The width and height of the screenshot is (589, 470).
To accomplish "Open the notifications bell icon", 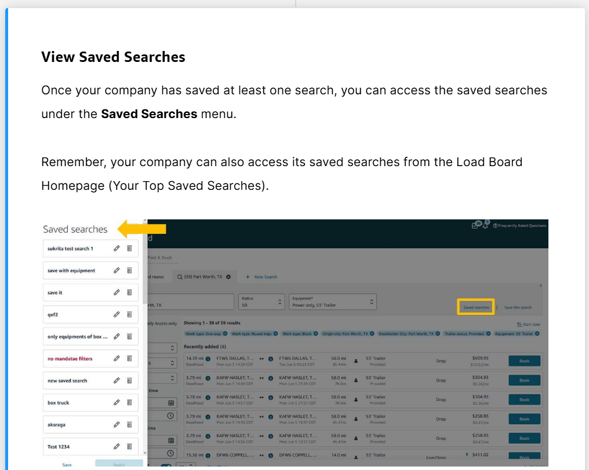I will [x=485, y=226].
